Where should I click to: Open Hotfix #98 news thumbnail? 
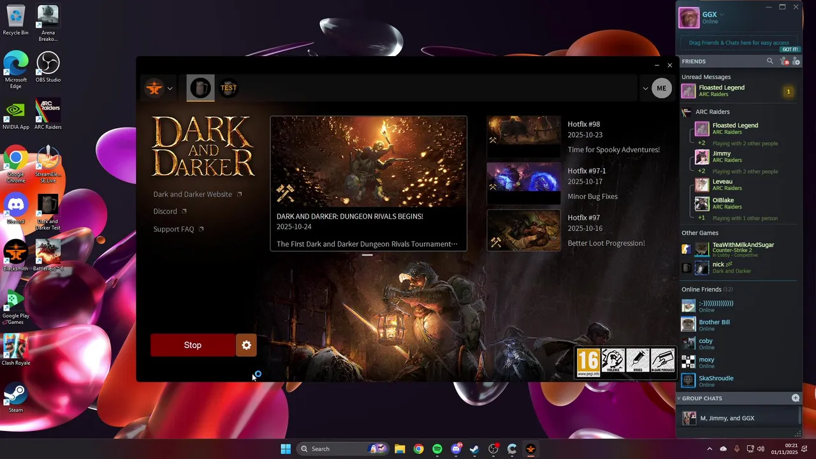[x=523, y=136]
